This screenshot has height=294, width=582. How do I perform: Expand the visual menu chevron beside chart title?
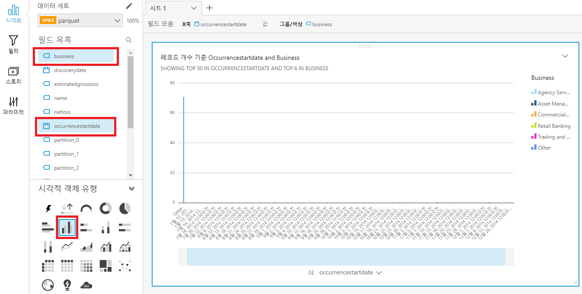tap(565, 56)
